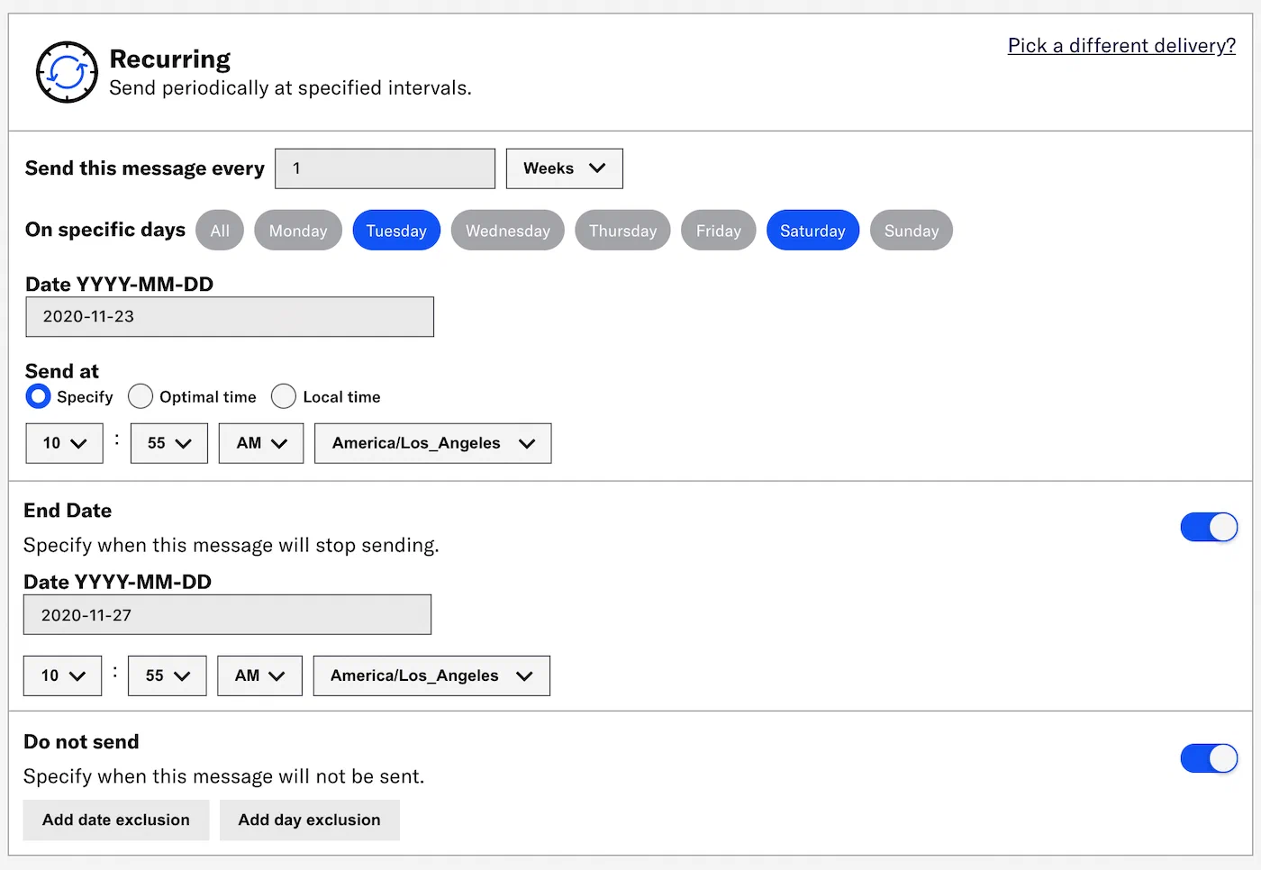The height and width of the screenshot is (870, 1261).
Task: Open the Weeks interval unit dropdown
Action: [x=564, y=168]
